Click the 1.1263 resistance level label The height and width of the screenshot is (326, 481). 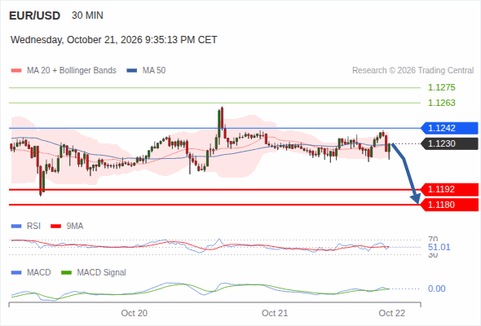pos(441,103)
